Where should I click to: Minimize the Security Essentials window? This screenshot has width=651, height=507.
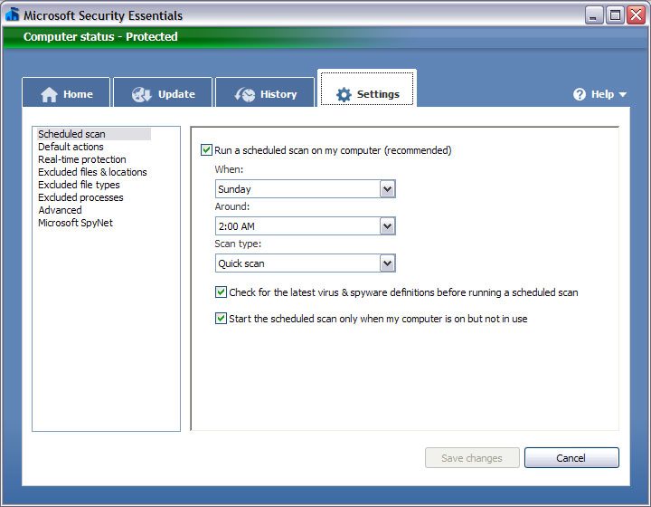[x=594, y=15]
